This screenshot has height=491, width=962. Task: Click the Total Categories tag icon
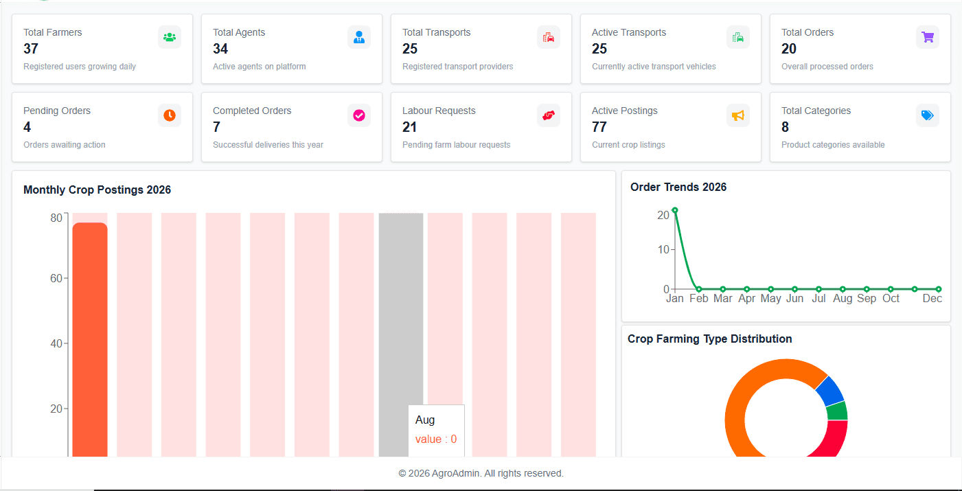[928, 115]
